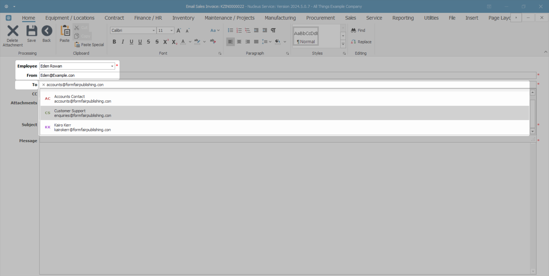Open the quick access dropdown in title bar
Viewport: 549px width, 276px height.
[14, 6]
